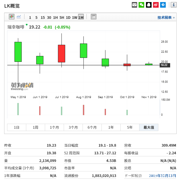
Task: Click the Aug 2019 volume bar
Action: (x=83, y=110)
